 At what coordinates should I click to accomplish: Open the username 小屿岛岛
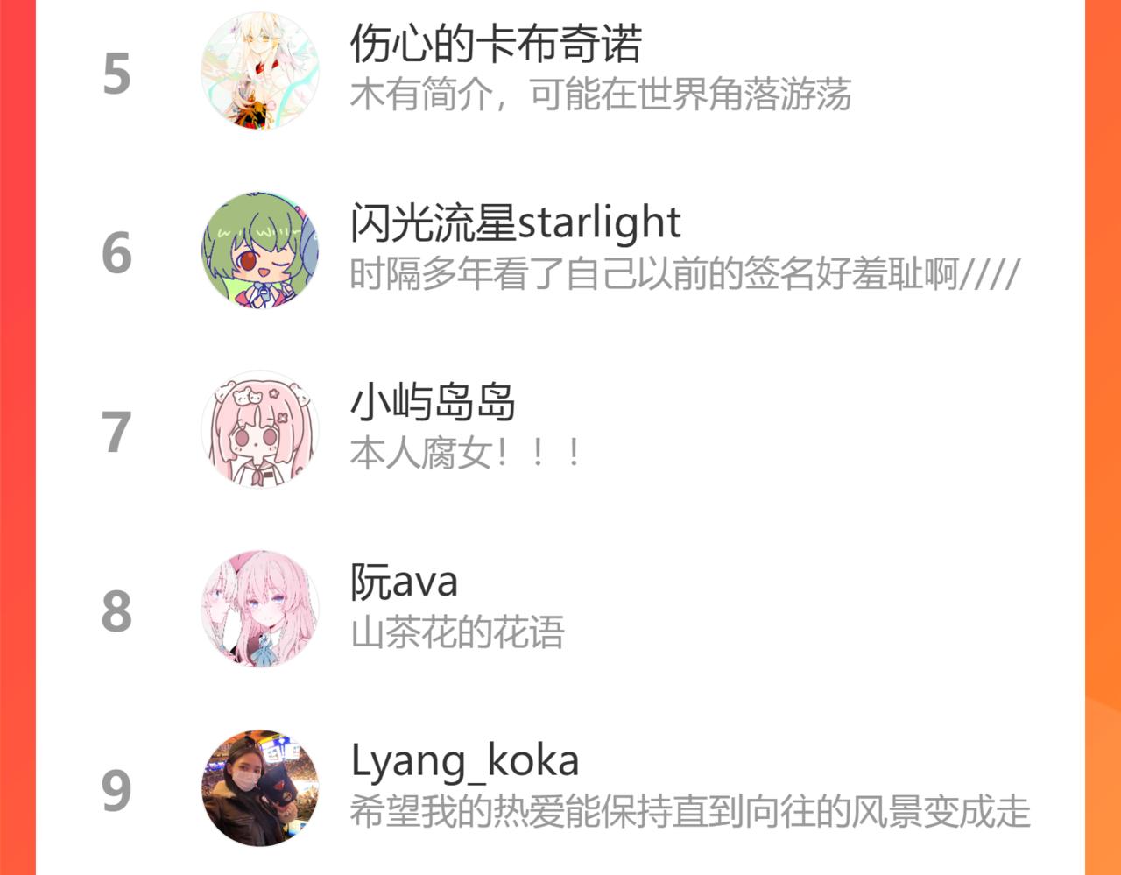point(433,402)
